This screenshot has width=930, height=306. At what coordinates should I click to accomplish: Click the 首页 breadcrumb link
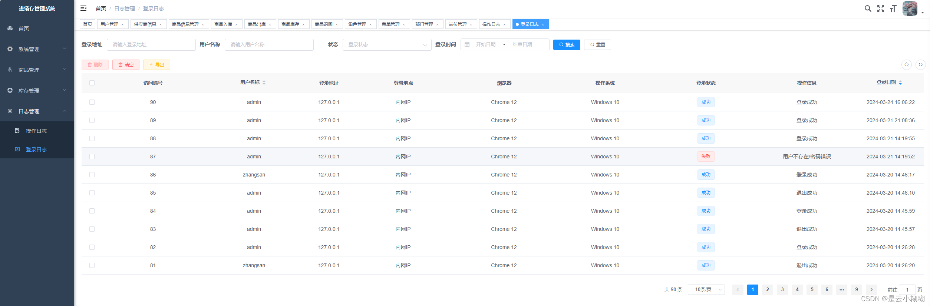pyautogui.click(x=101, y=9)
